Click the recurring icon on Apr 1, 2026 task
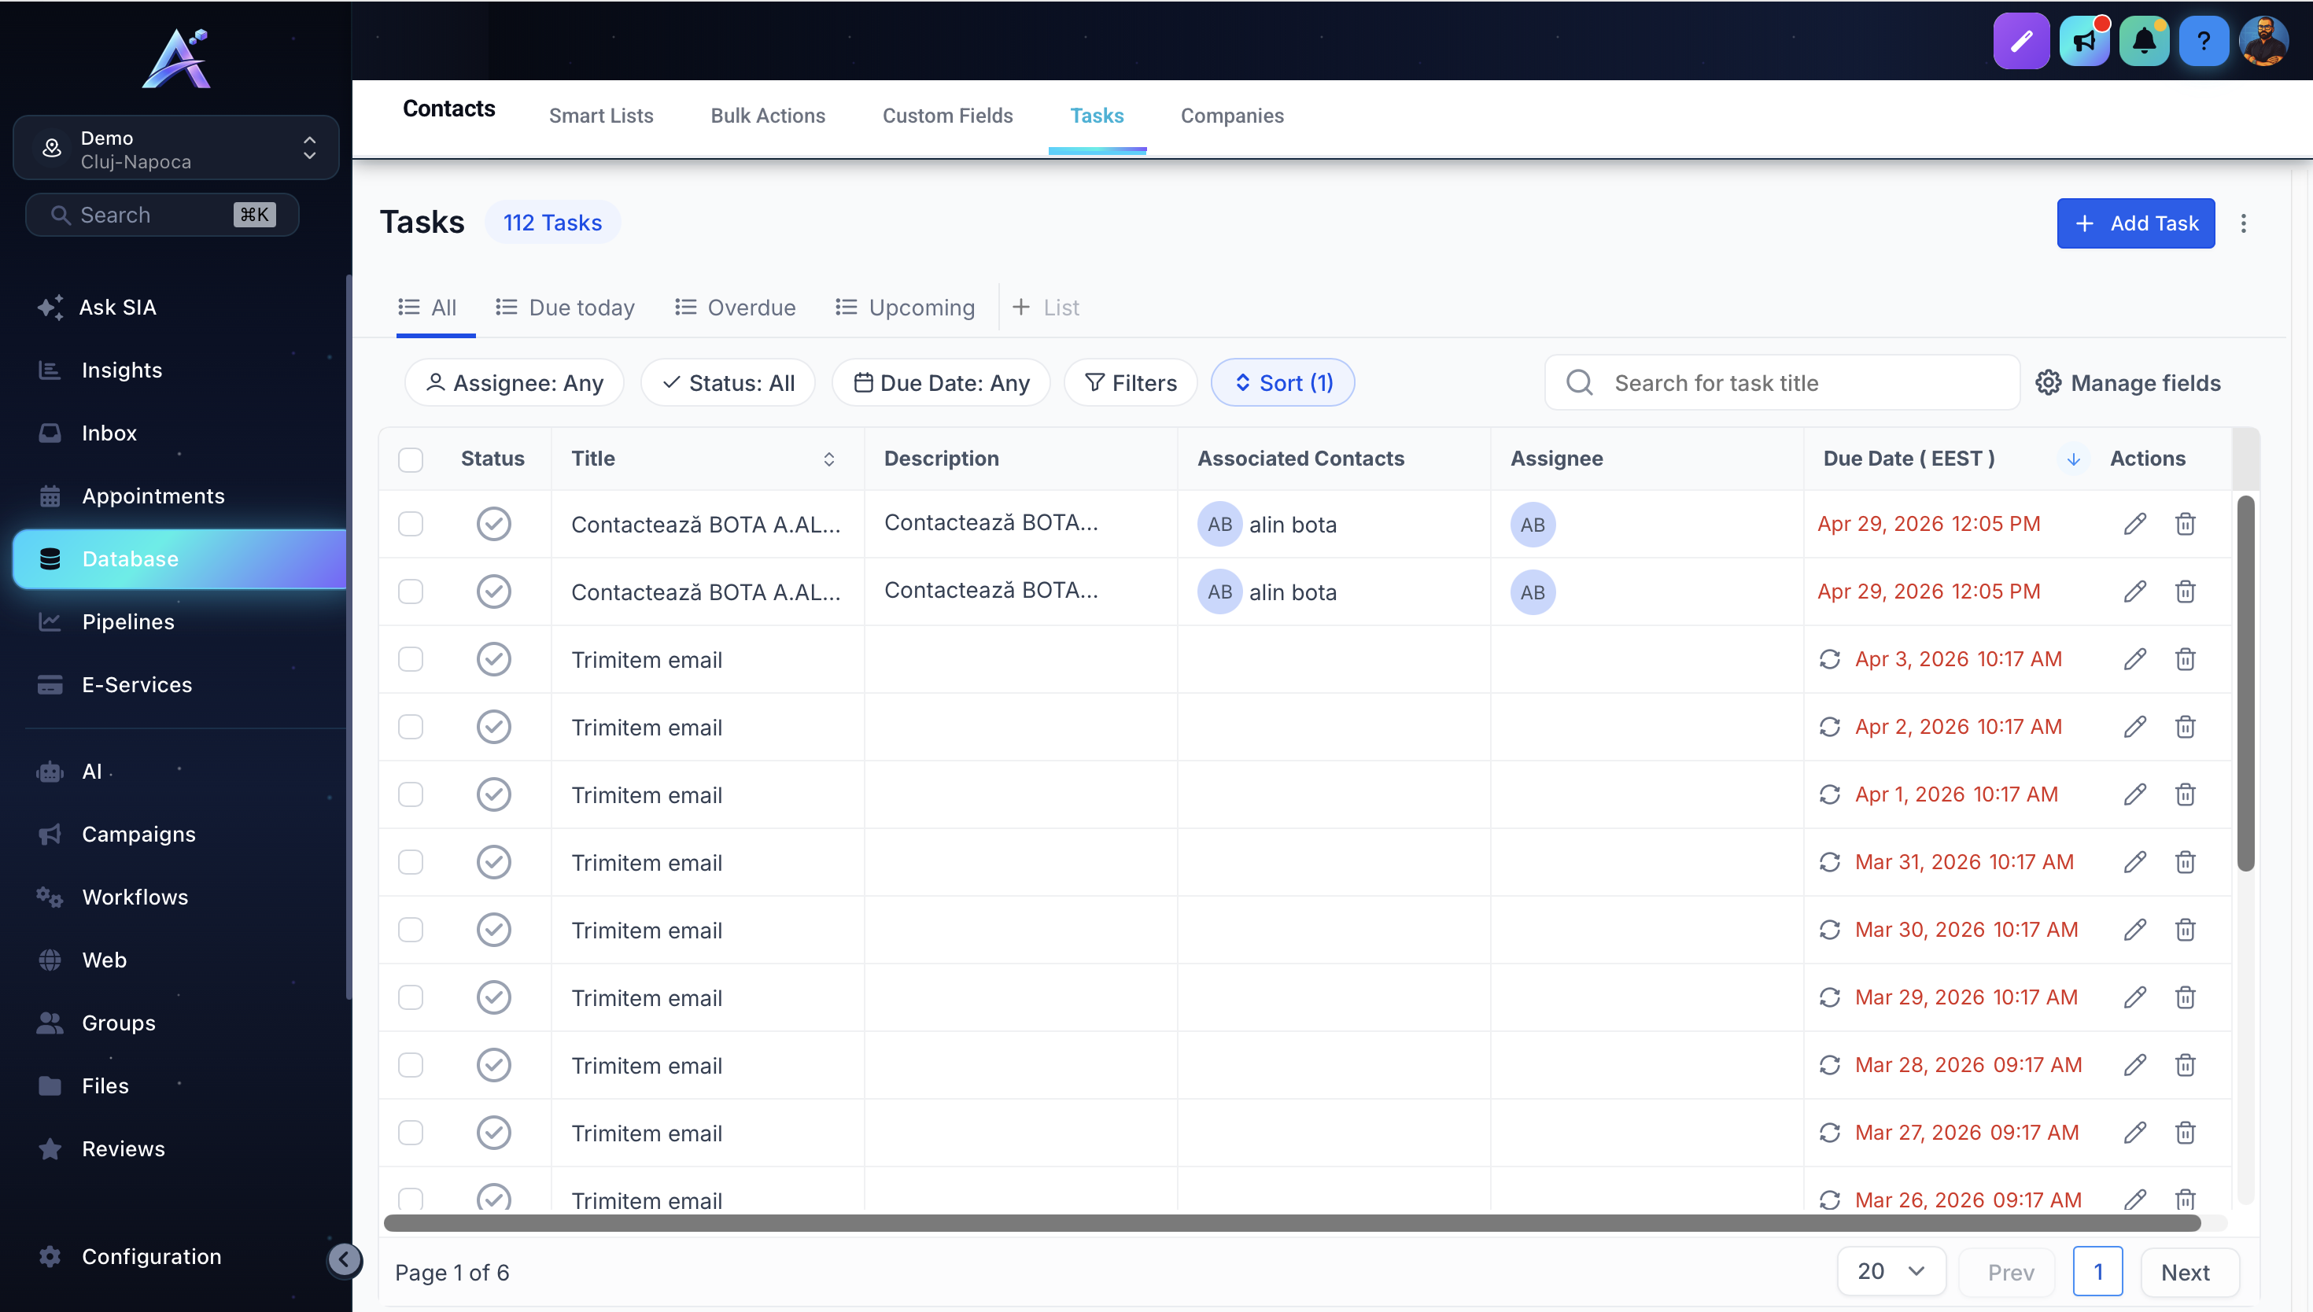This screenshot has width=2313, height=1312. click(1829, 794)
